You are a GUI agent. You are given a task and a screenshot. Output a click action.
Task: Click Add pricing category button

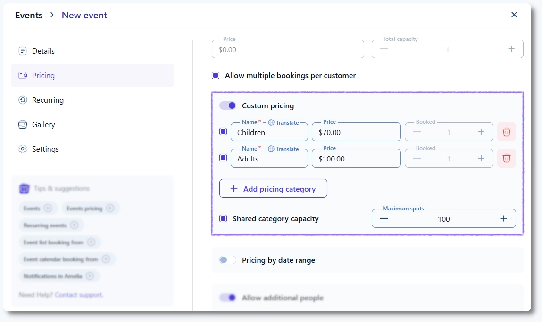pos(273,189)
